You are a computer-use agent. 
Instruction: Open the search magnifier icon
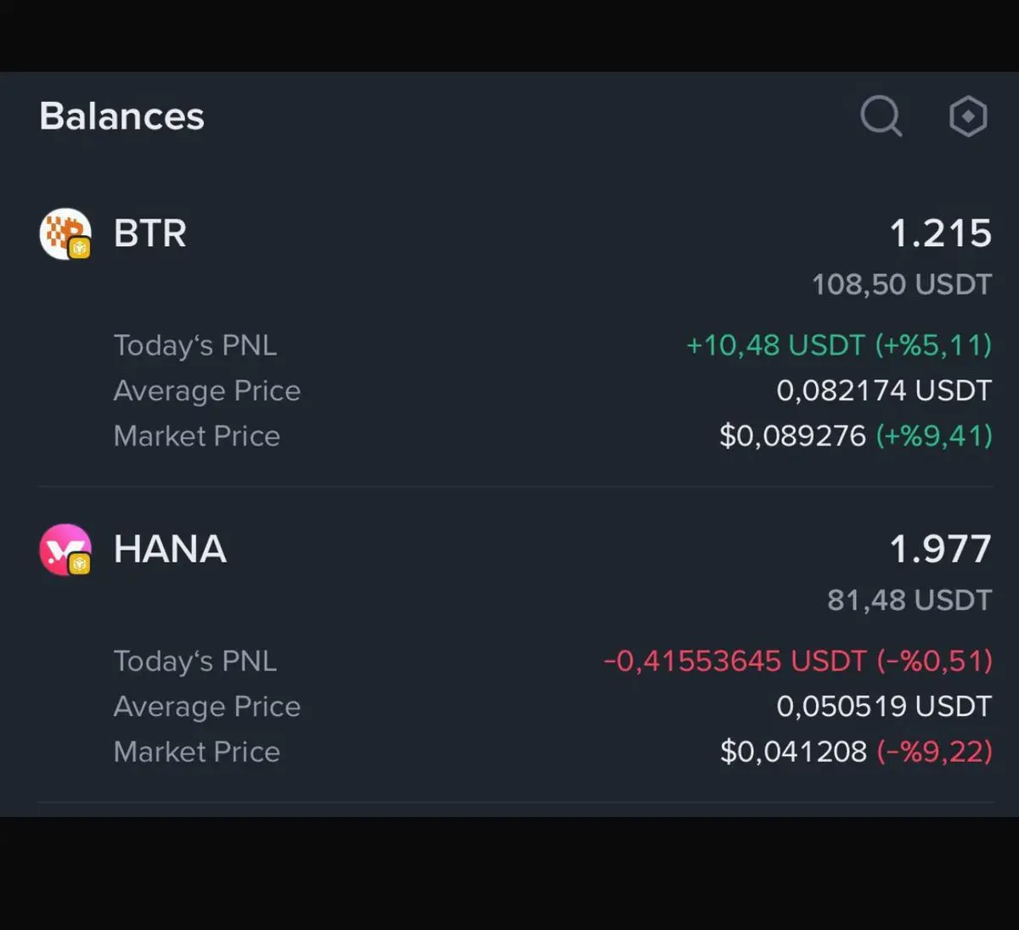[x=881, y=115]
